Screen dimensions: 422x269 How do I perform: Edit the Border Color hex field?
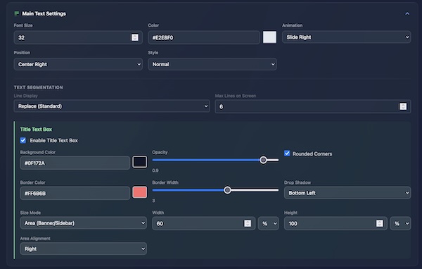[x=75, y=193]
